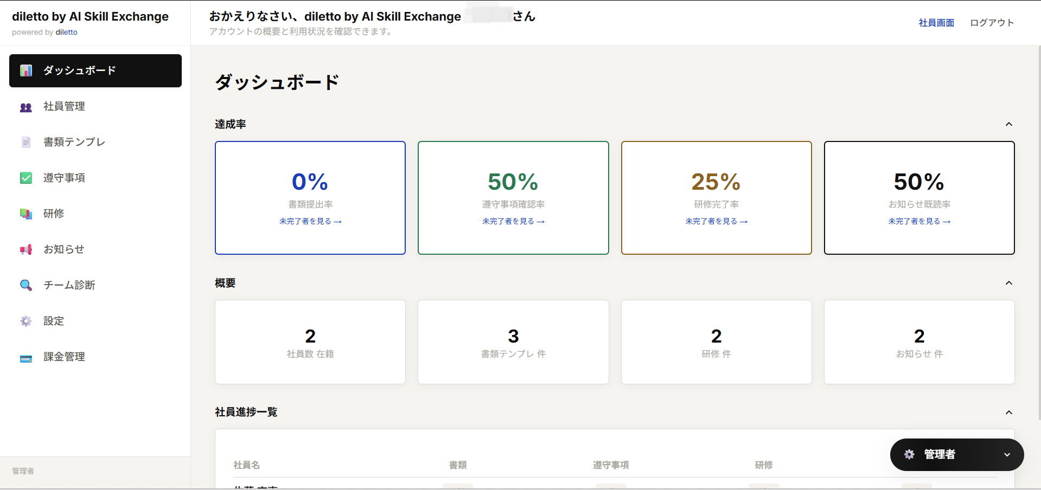The height and width of the screenshot is (490, 1041).
Task: Click the 設定 gear icon in the sidebar
Action: click(26, 321)
